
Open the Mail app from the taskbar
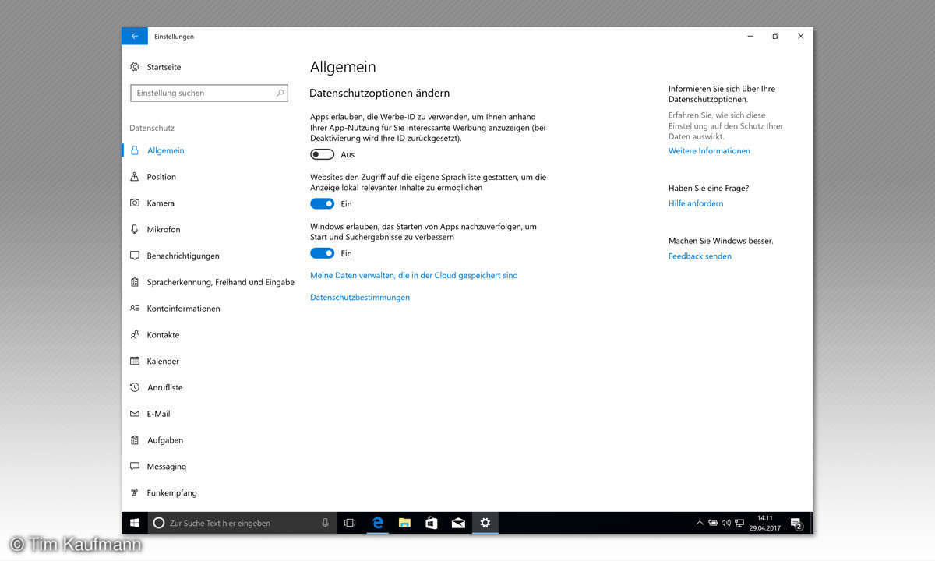coord(458,523)
